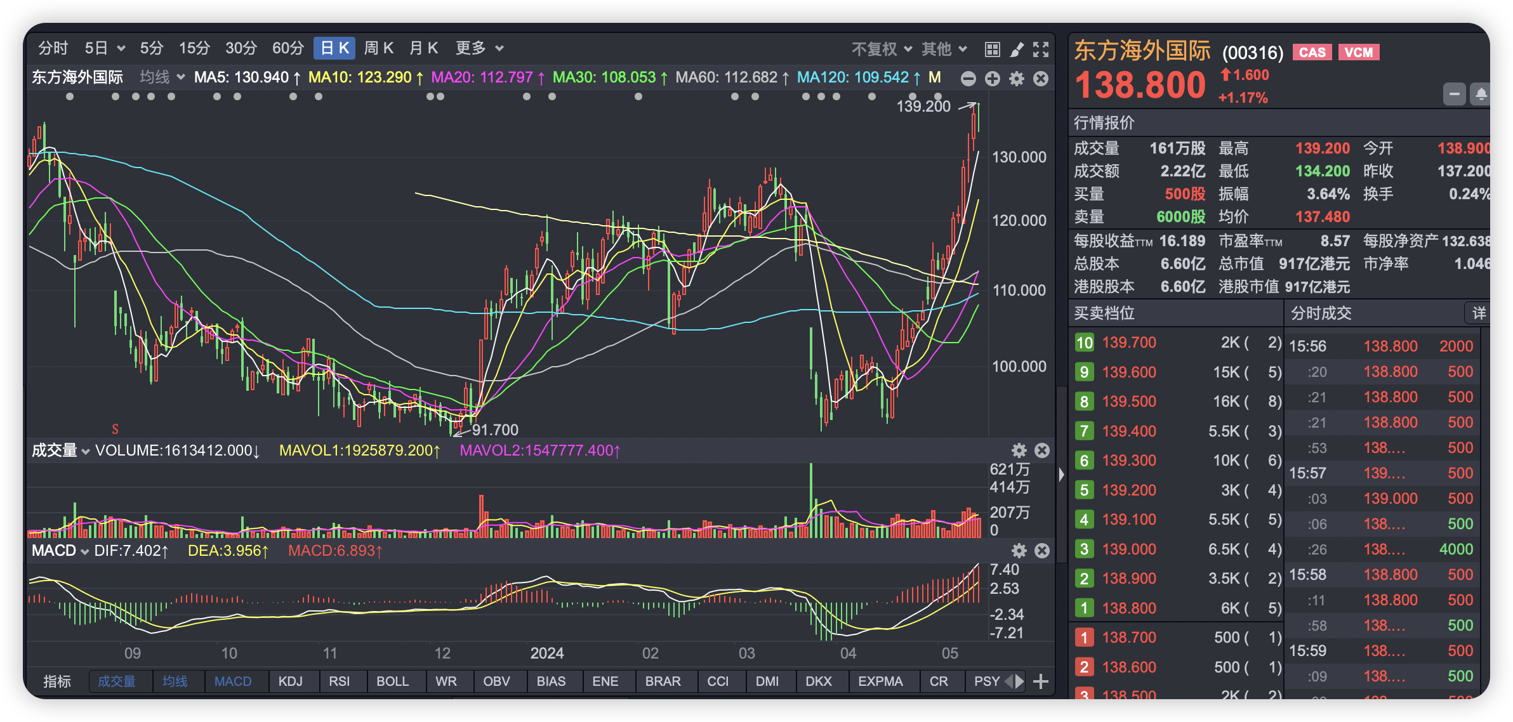The height and width of the screenshot is (722, 1513).
Task: Switch to 月K monthly chart
Action: click(x=424, y=48)
